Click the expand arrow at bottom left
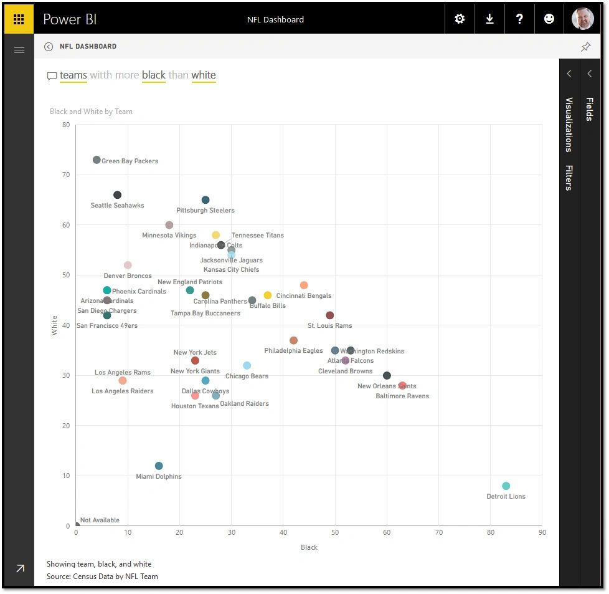This screenshot has width=609, height=594. [20, 568]
